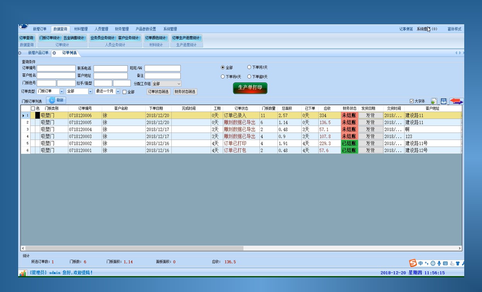Check the 全部 checkbox beside date range
482x292 pixels.
(124, 92)
